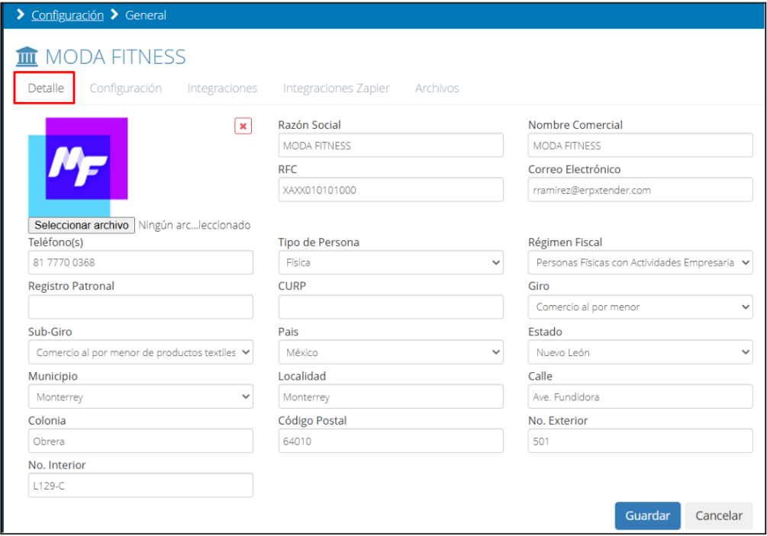Focus the Calle field with Ave. Fundidora
Viewport: 767px width, 536px height.
pyautogui.click(x=640, y=396)
